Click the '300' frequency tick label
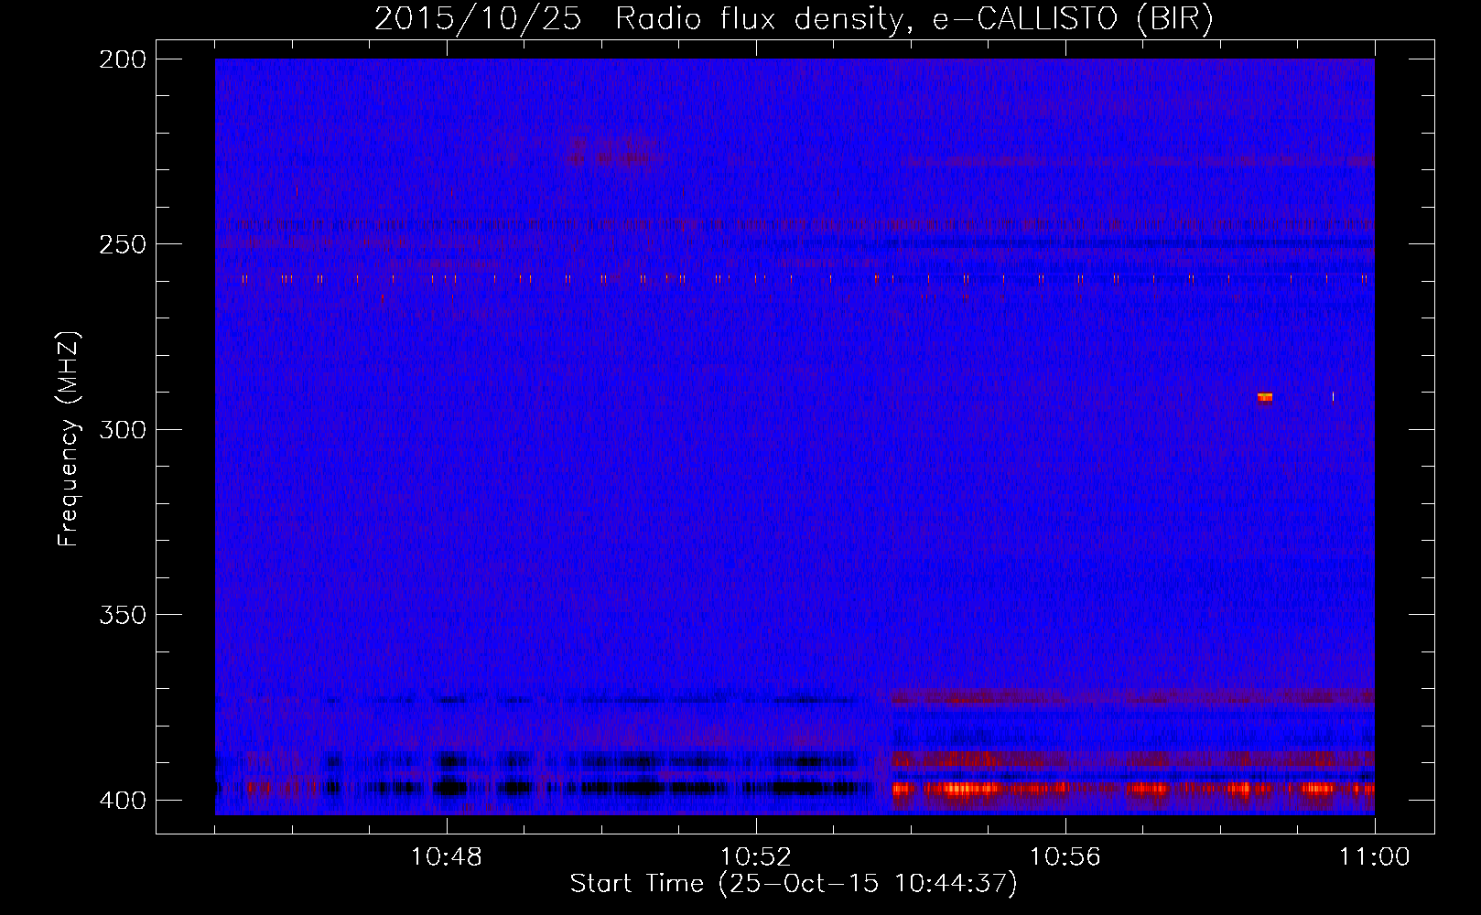Viewport: 1481px width, 915px height. [x=122, y=429]
